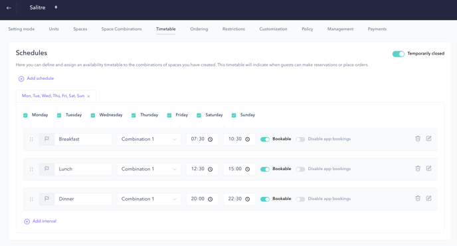Open the Payments tab
The width and height of the screenshot is (457, 246).
click(377, 29)
